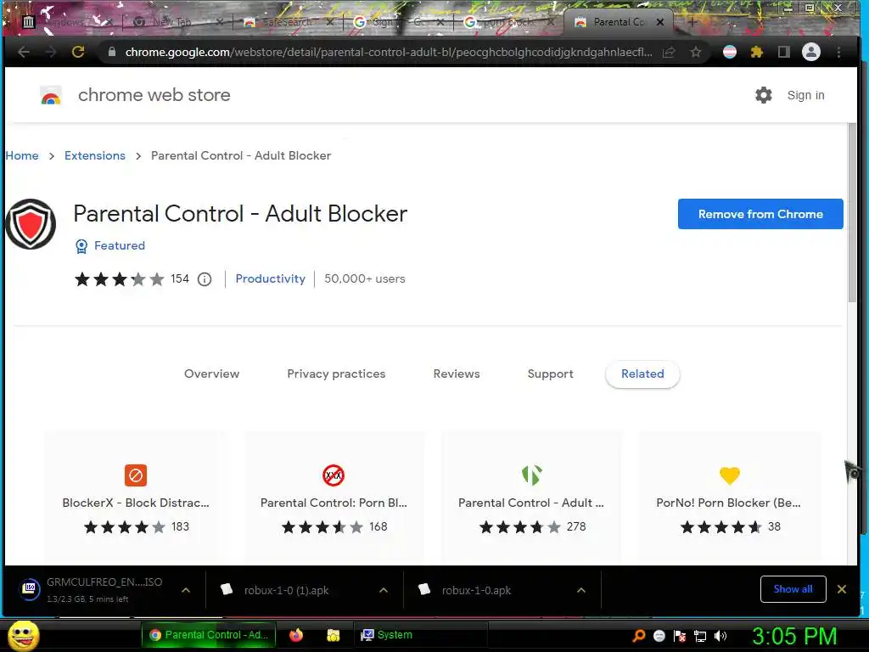Viewport: 869px width, 652px height.
Task: Click the address bar URL field
Action: pos(388,52)
